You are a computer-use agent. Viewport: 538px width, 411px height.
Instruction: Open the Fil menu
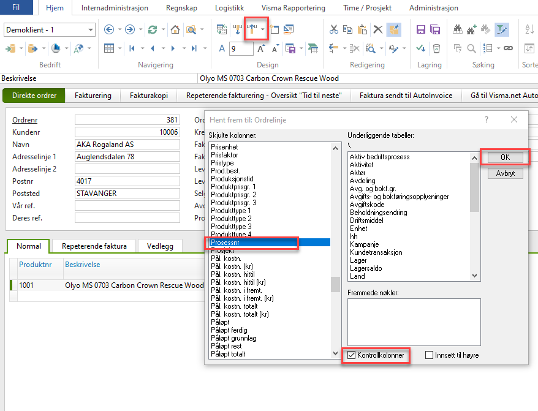(16, 7)
